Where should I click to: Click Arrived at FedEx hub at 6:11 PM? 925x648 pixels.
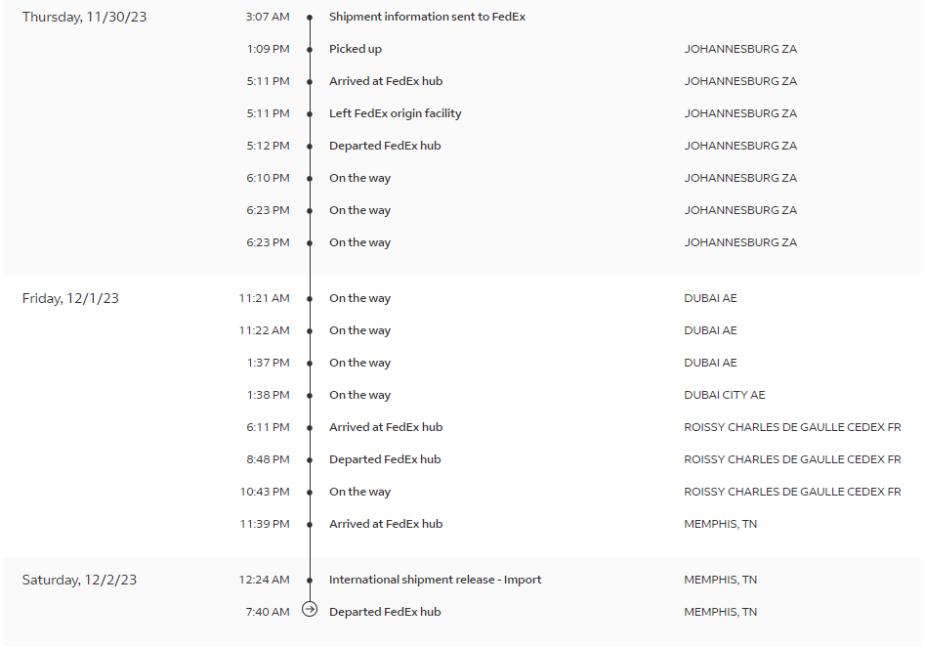pyautogui.click(x=385, y=428)
